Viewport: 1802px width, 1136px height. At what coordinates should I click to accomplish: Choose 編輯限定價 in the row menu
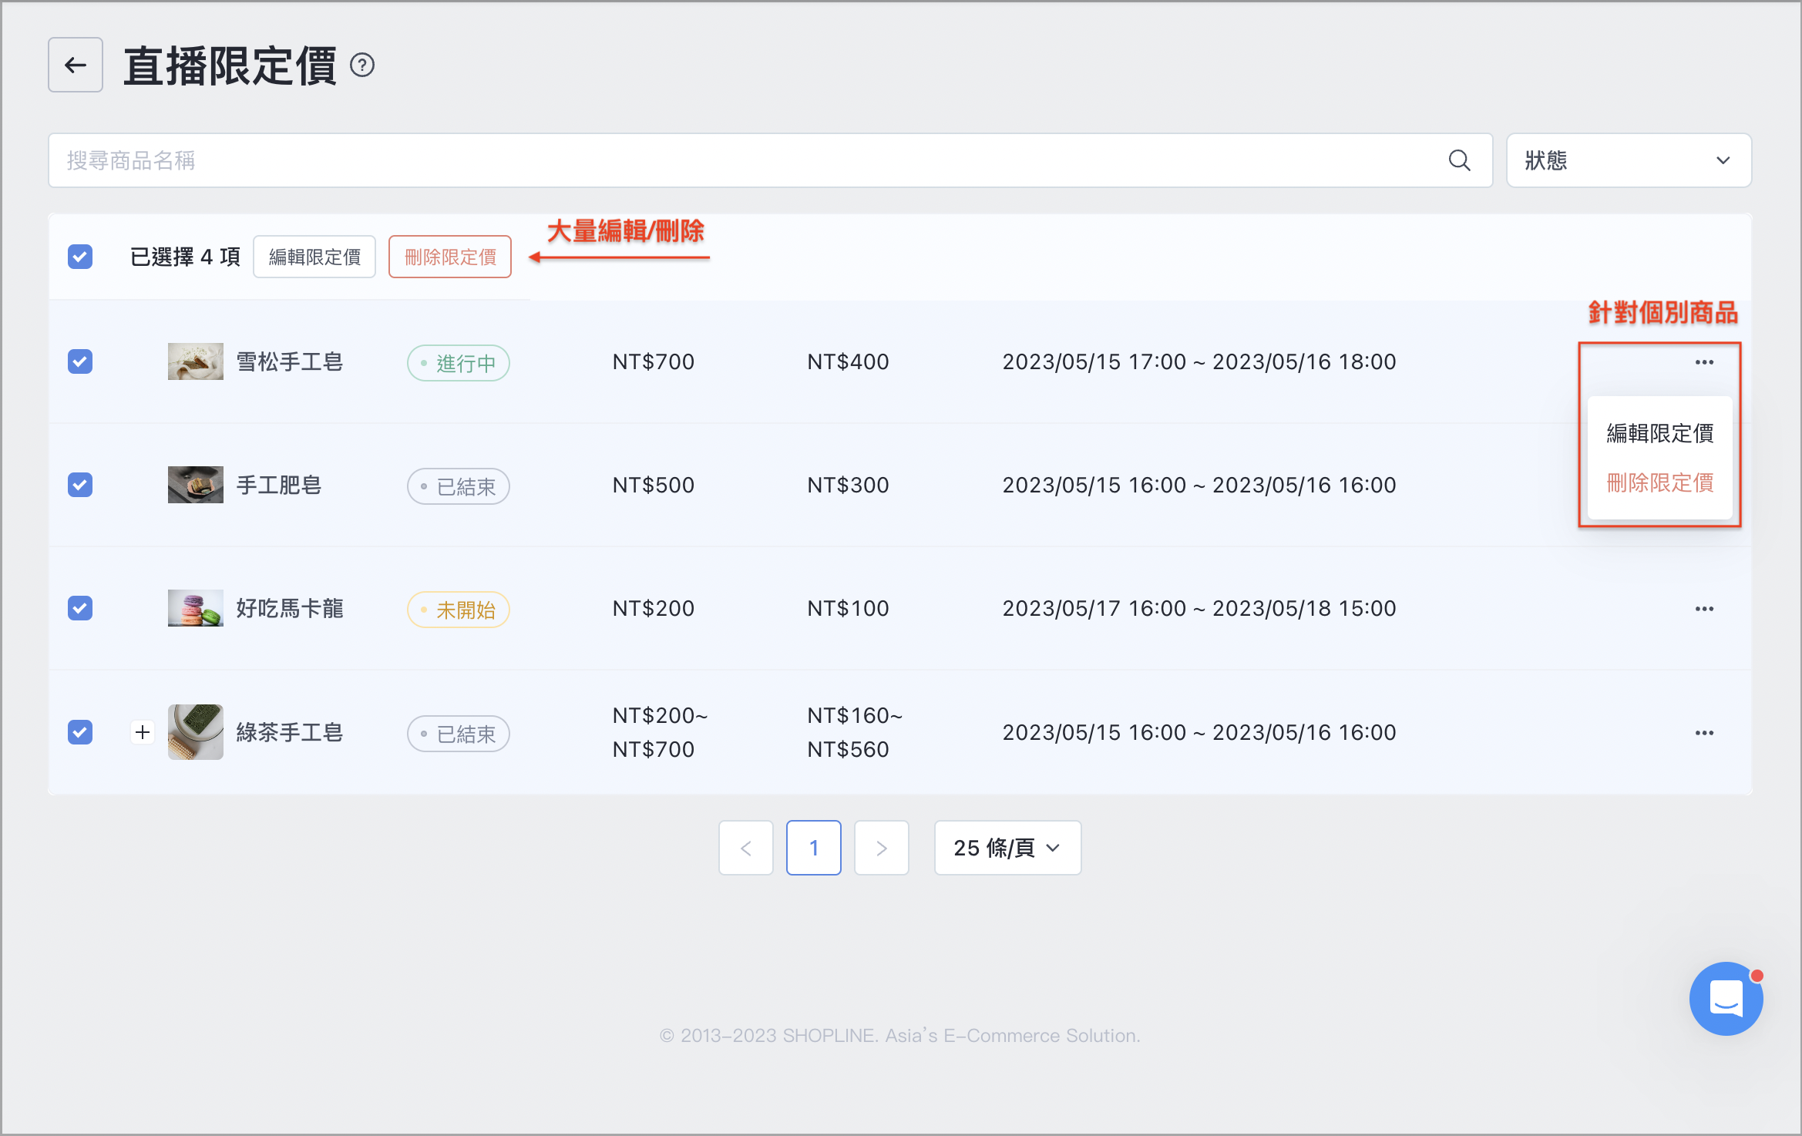click(1659, 433)
